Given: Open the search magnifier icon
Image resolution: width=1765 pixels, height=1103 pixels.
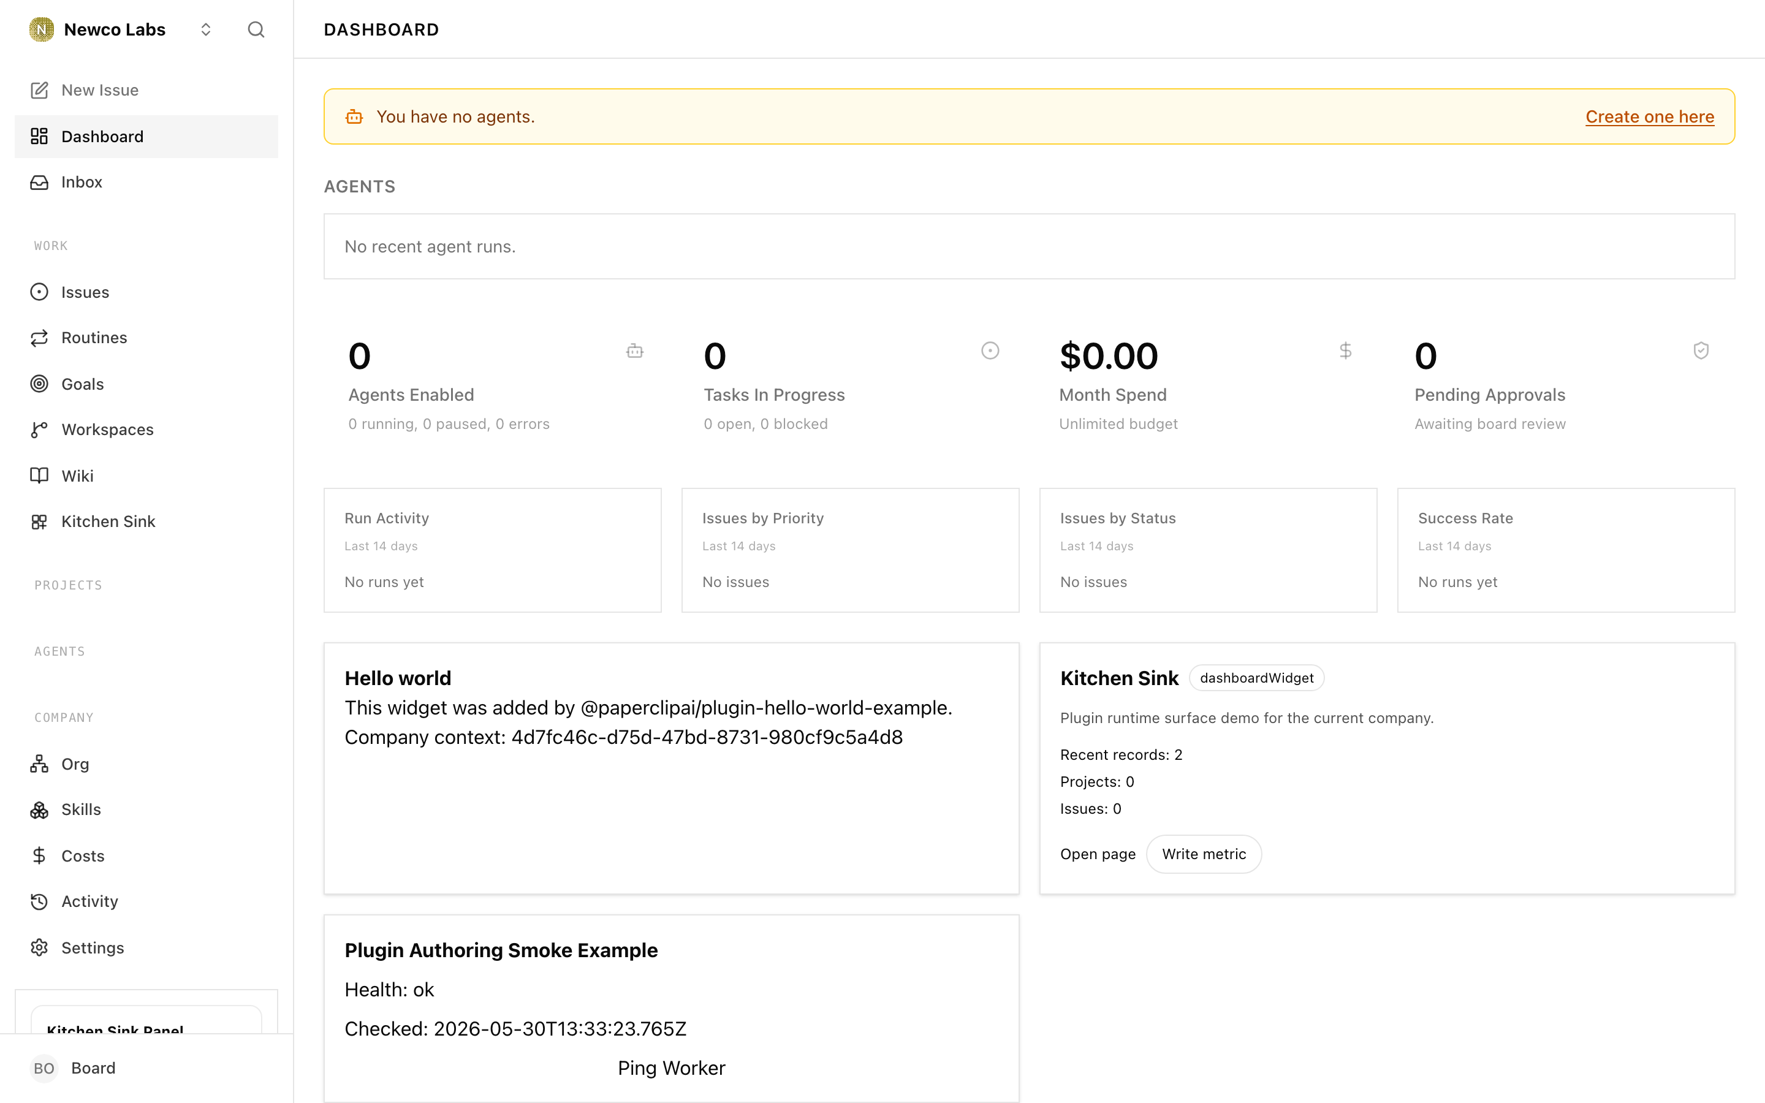Looking at the screenshot, I should point(256,29).
